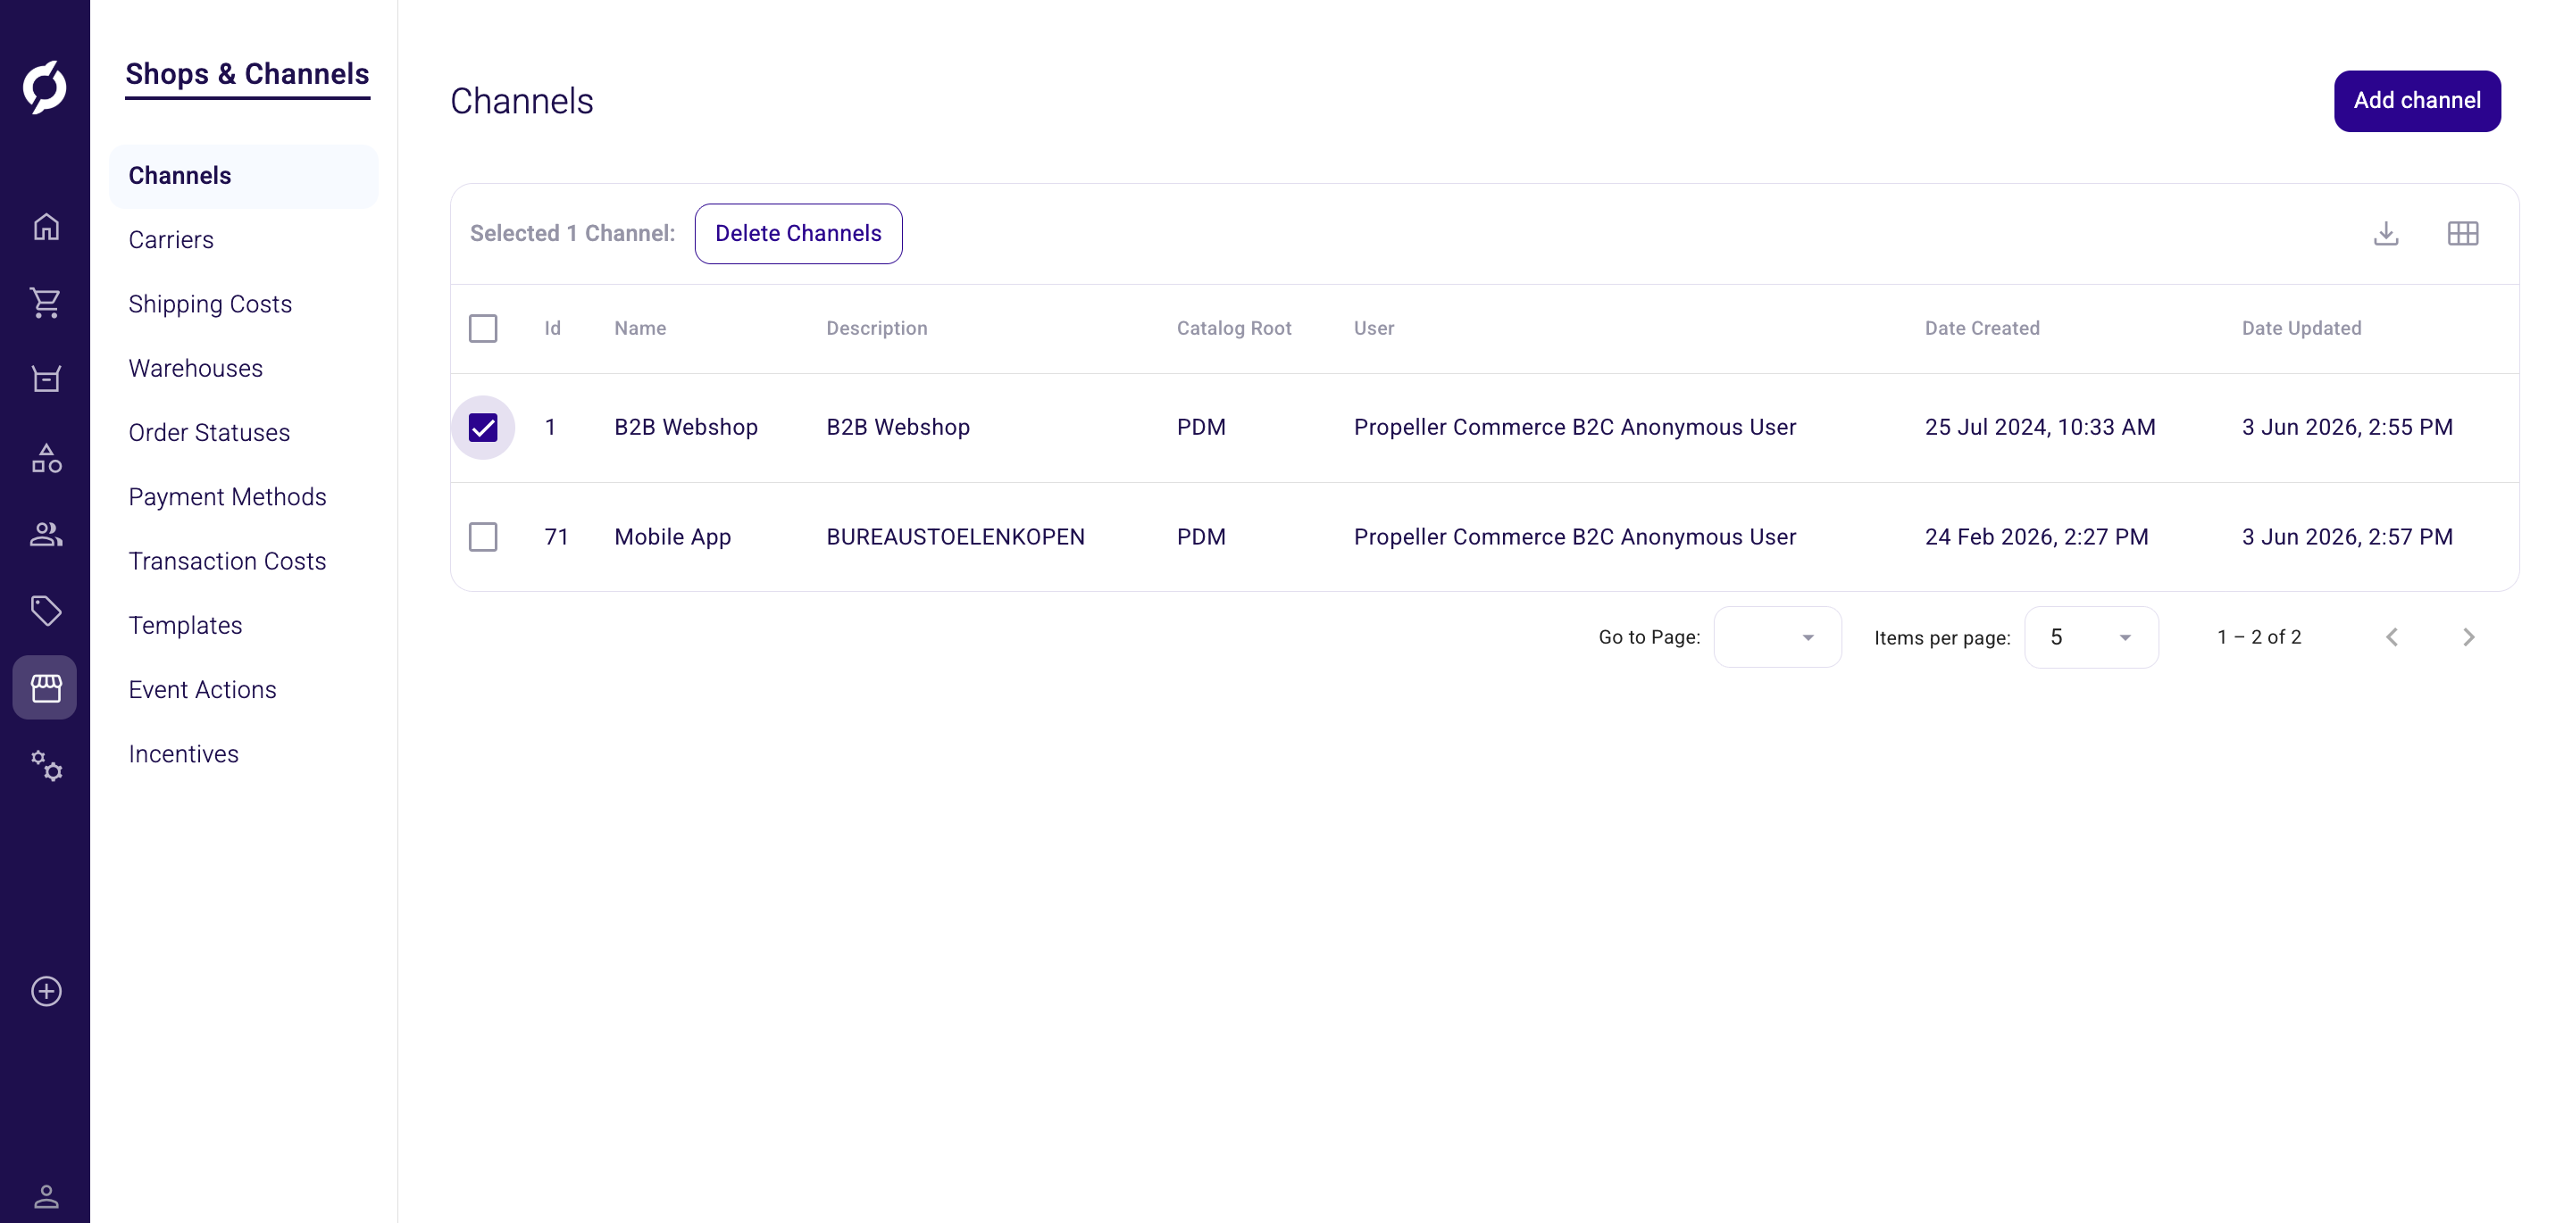Expand the Items per page dropdown

tap(2091, 637)
